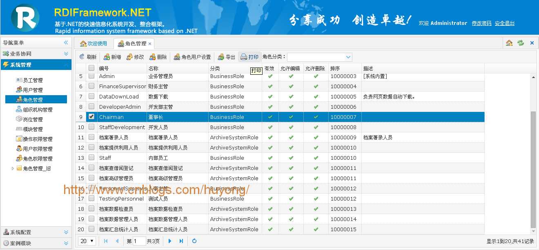Collapse the 导航菜单 navigation panel

(66, 42)
